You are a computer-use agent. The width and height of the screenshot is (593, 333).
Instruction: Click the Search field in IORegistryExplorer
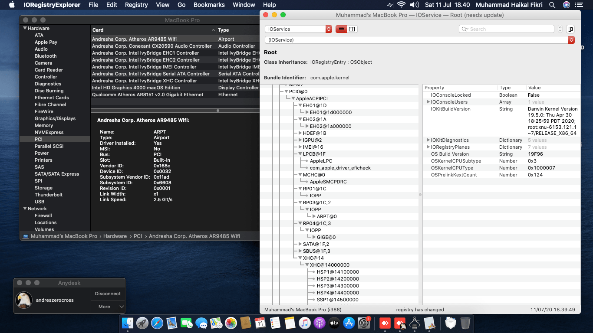tap(507, 29)
